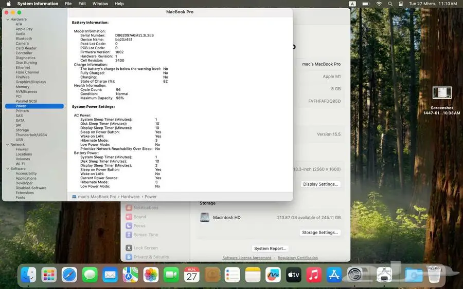
Task: Click System Report… button in Settings window
Action: click(270, 248)
